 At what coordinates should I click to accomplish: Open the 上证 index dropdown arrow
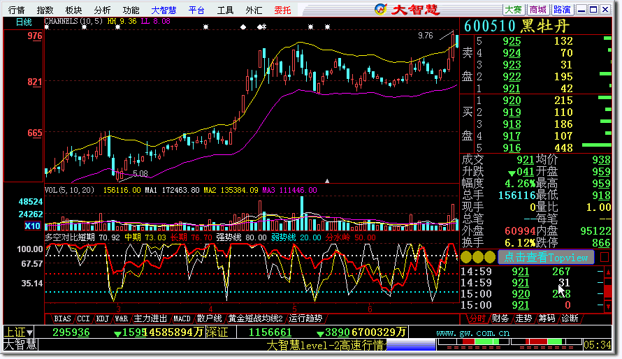(30, 333)
